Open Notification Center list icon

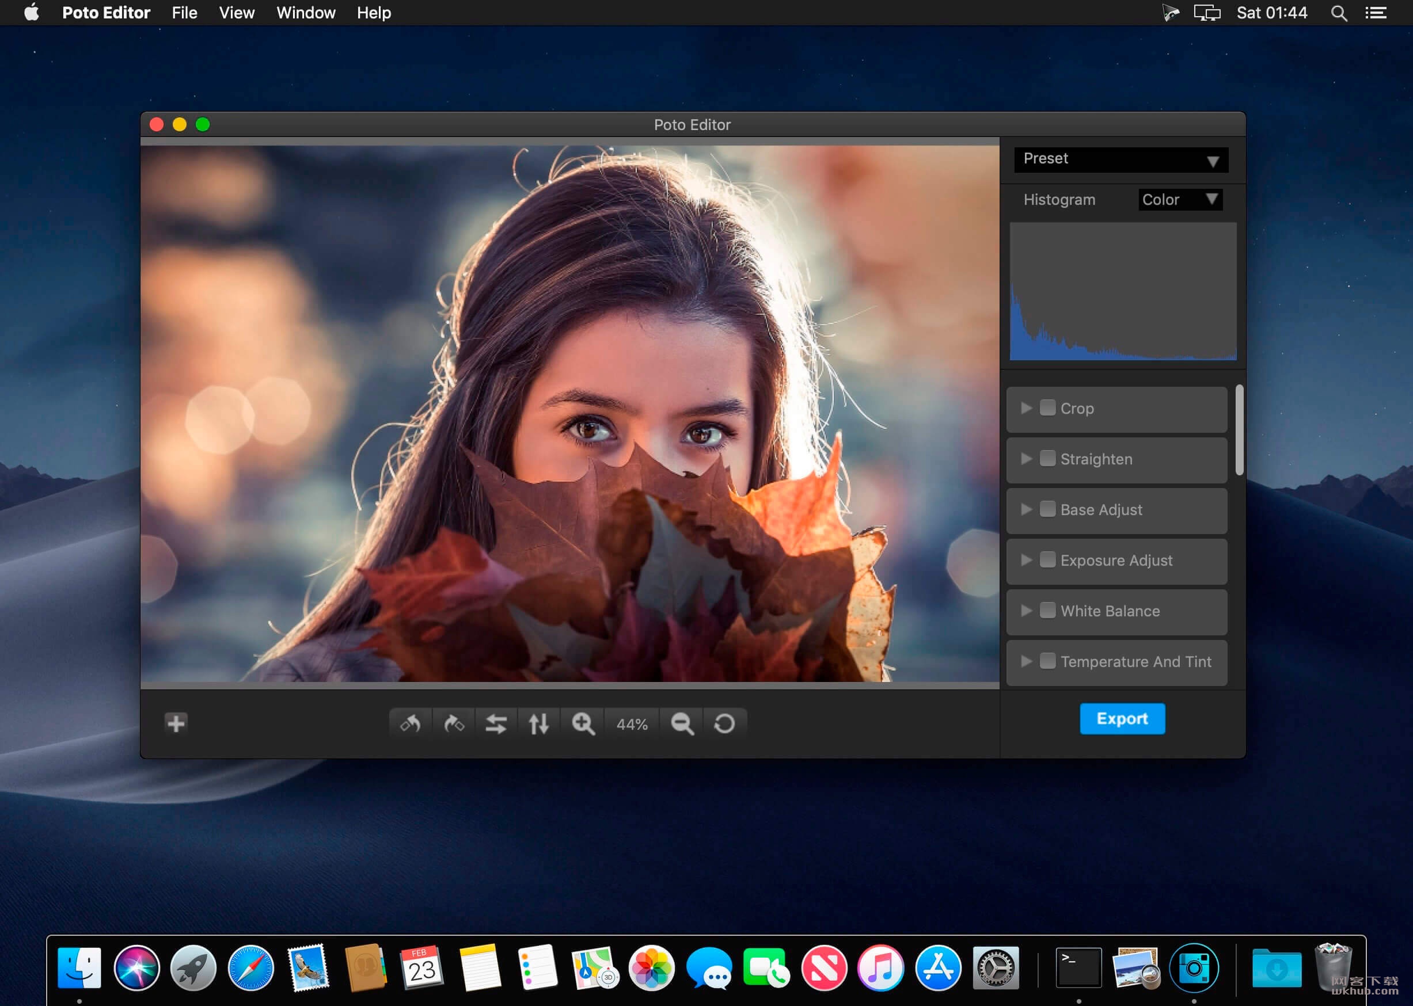(1376, 13)
